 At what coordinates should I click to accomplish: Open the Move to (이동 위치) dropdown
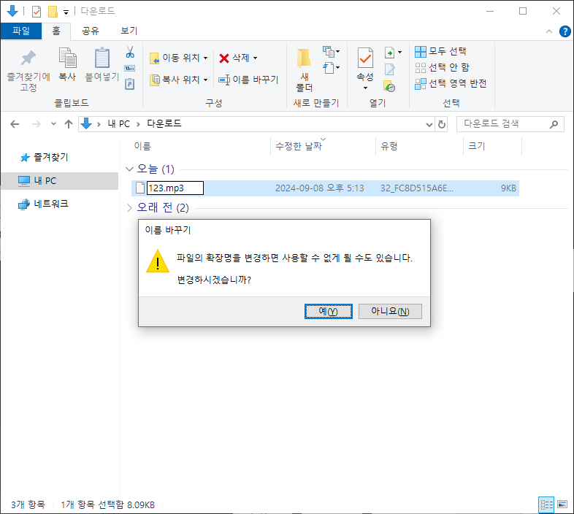tap(179, 58)
